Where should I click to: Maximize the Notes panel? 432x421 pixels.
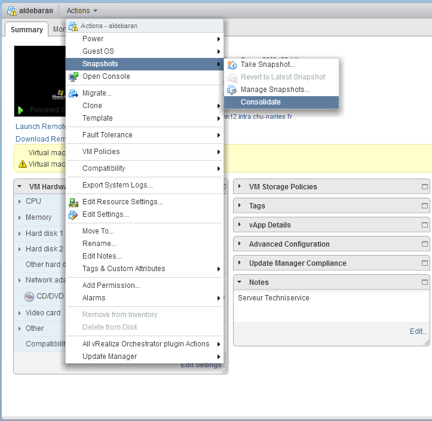425,282
